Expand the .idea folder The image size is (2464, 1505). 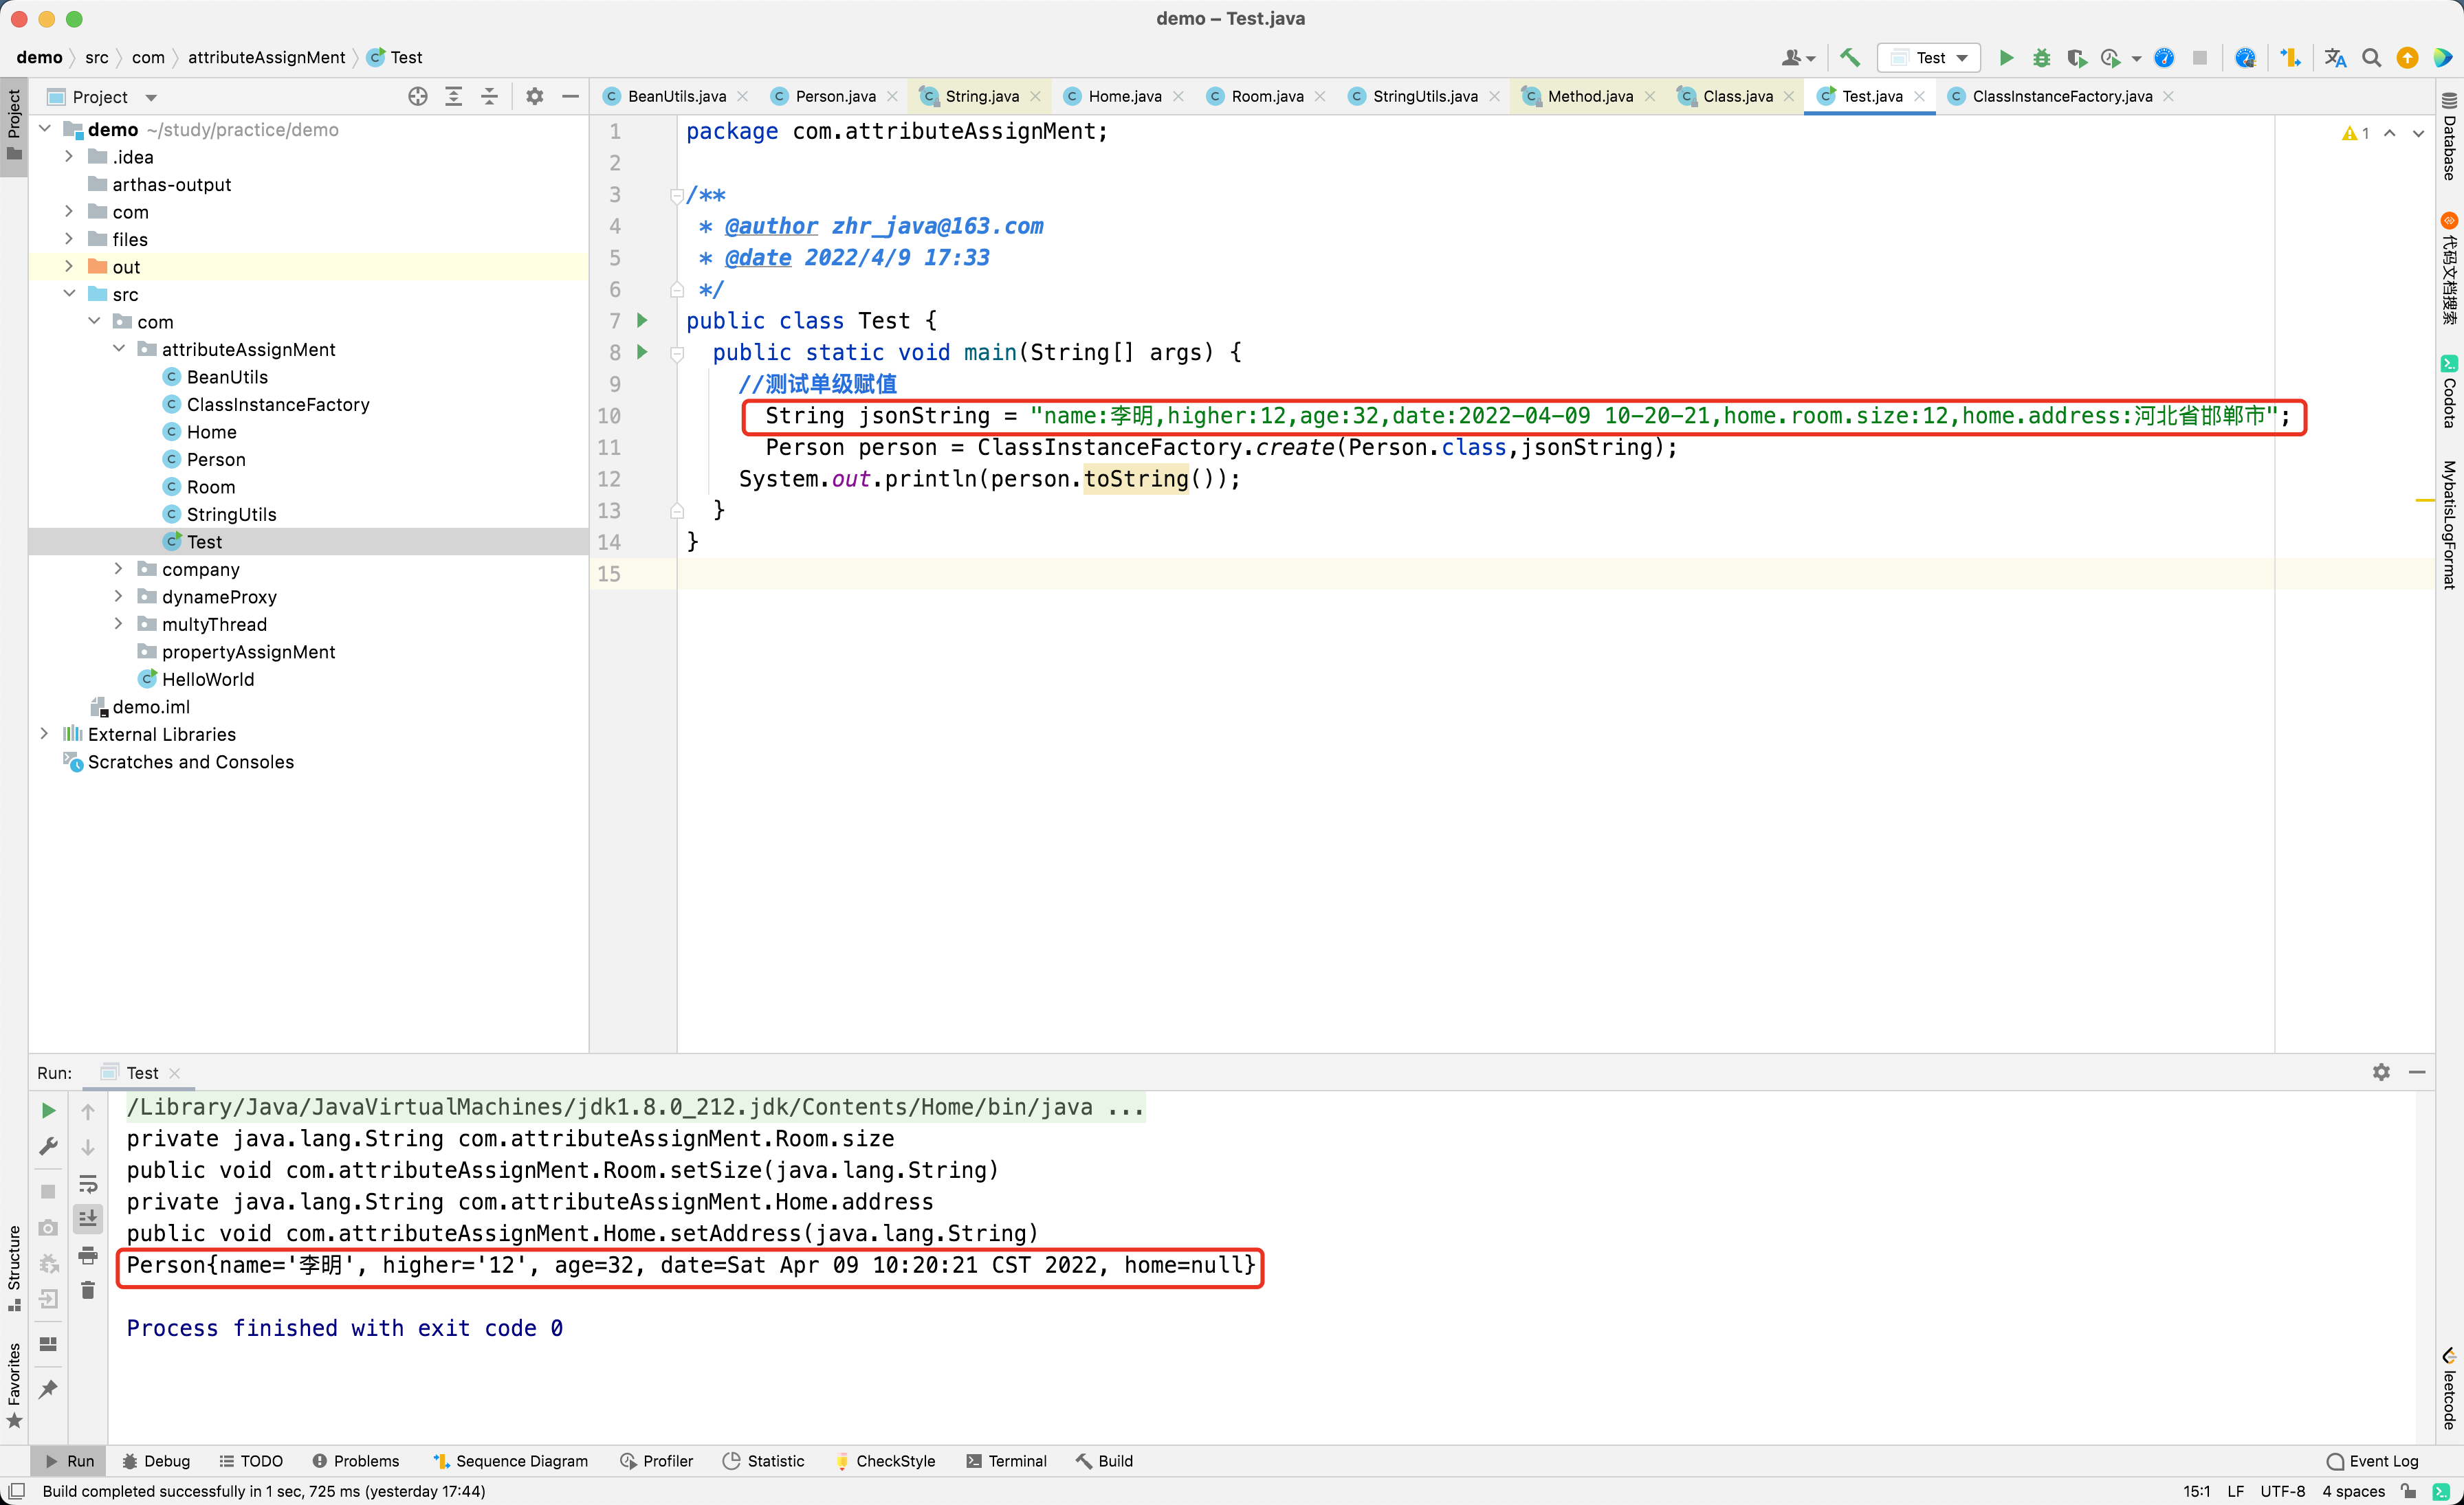click(69, 157)
